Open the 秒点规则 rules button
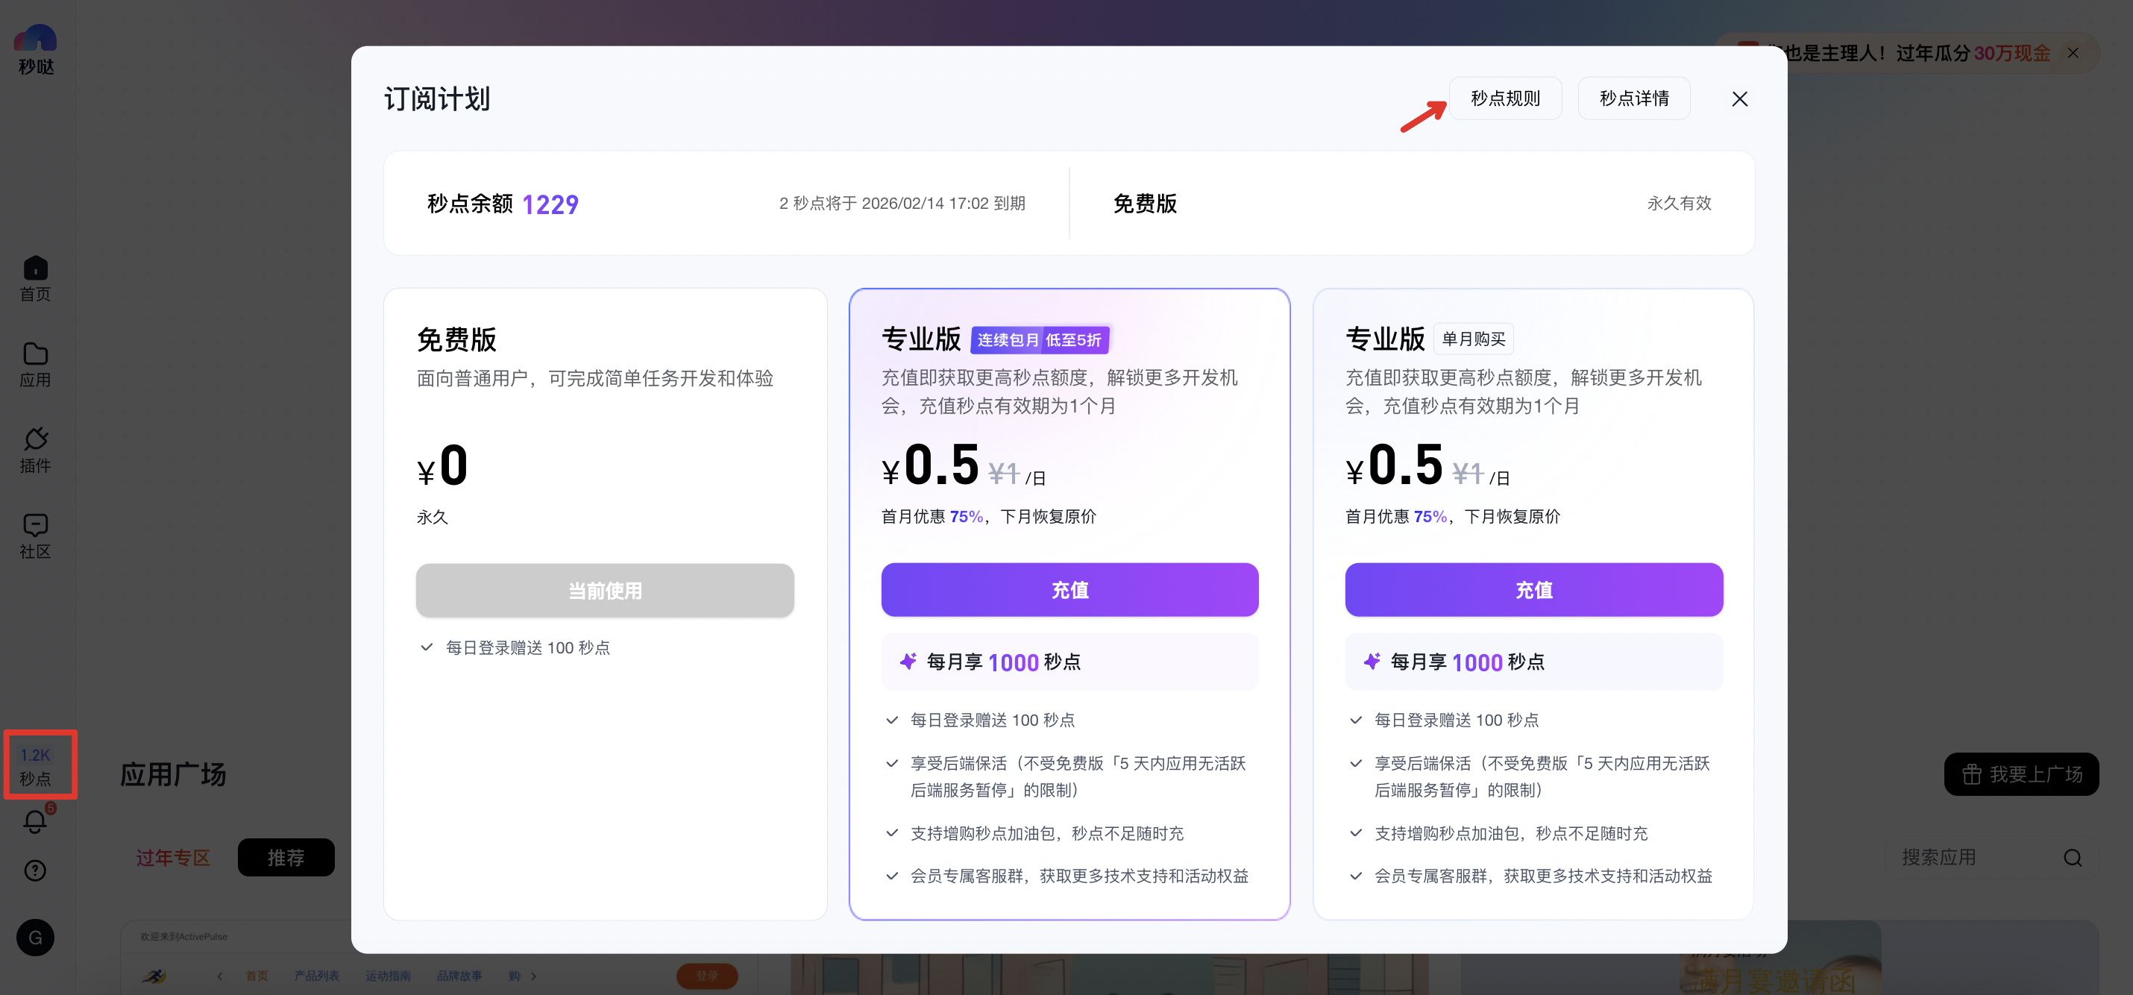The image size is (2133, 995). click(x=1504, y=98)
